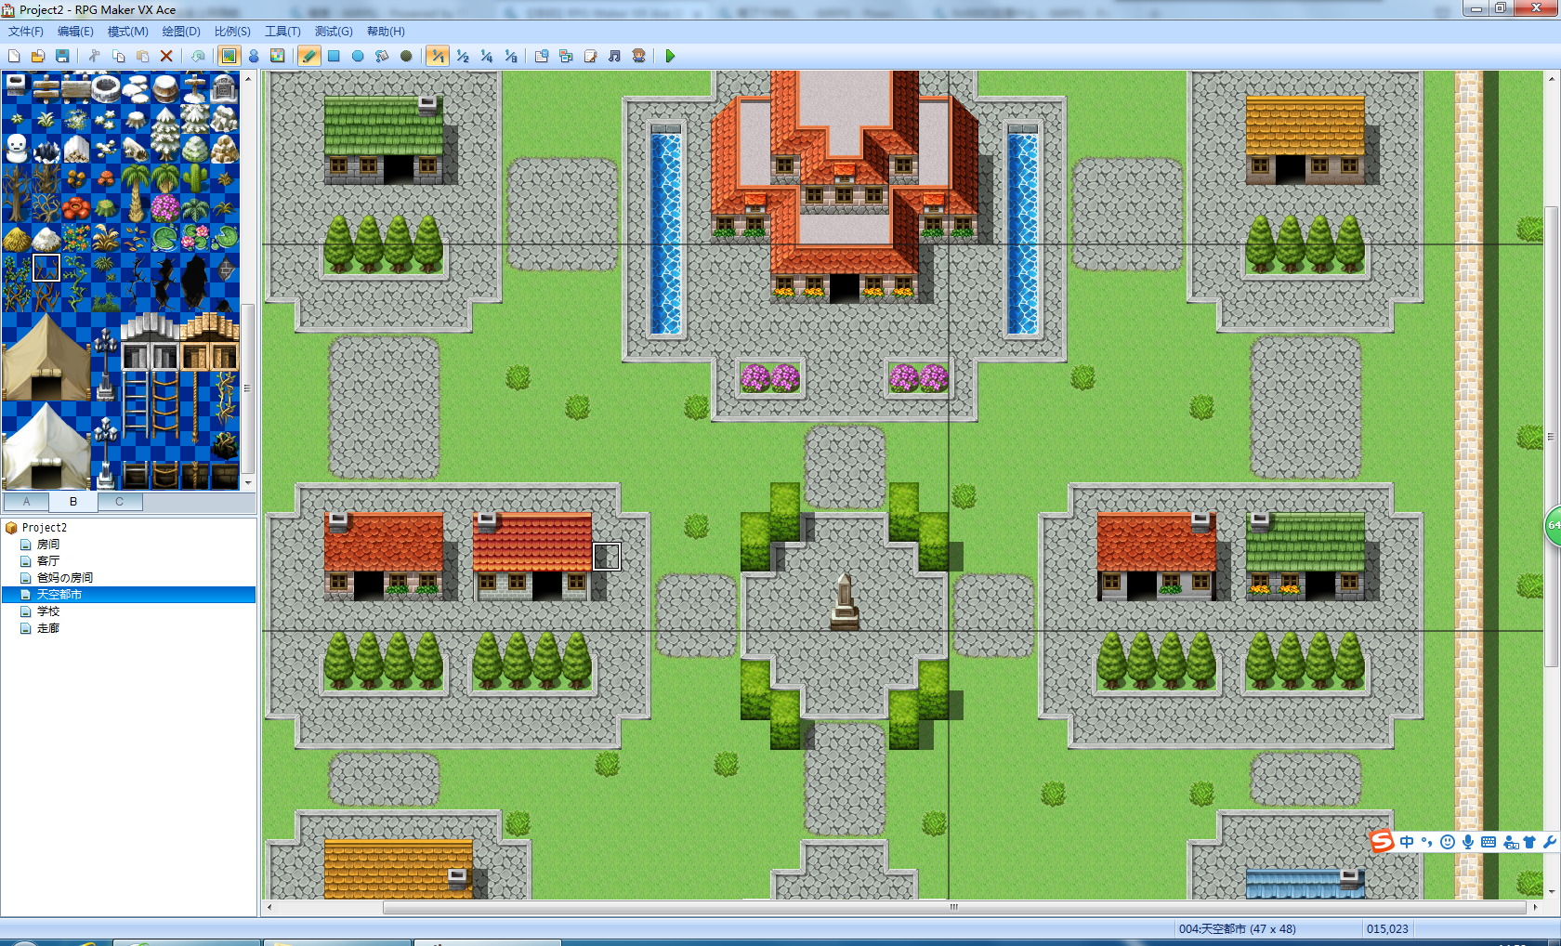The width and height of the screenshot is (1561, 946).
Task: Open the Script Editor icon
Action: (x=590, y=57)
